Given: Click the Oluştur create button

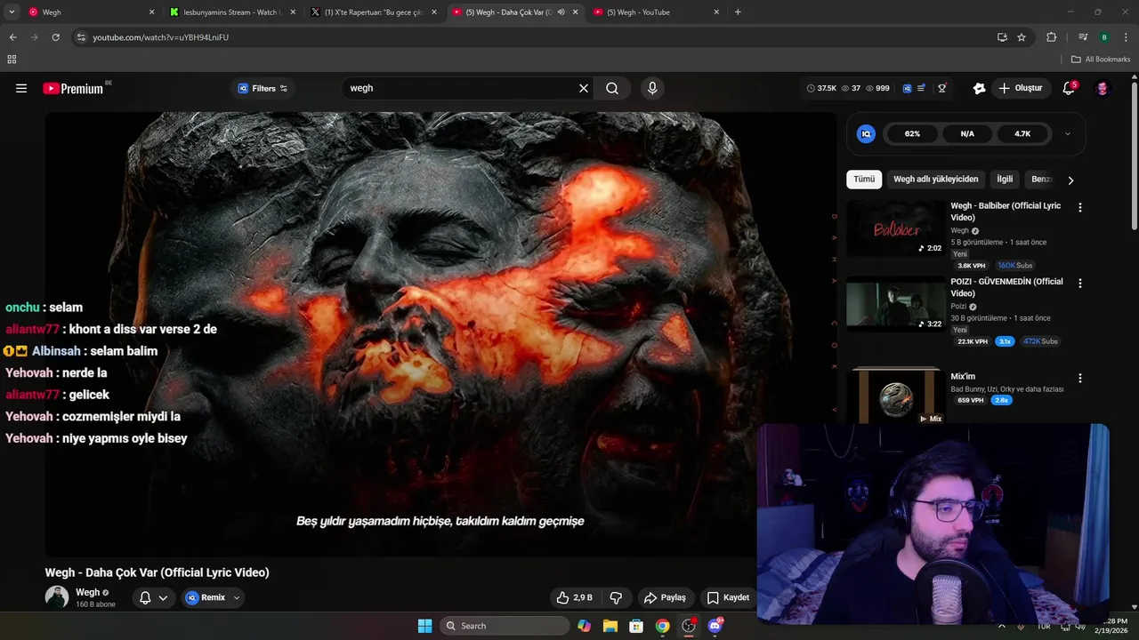Looking at the screenshot, I should (x=1020, y=88).
